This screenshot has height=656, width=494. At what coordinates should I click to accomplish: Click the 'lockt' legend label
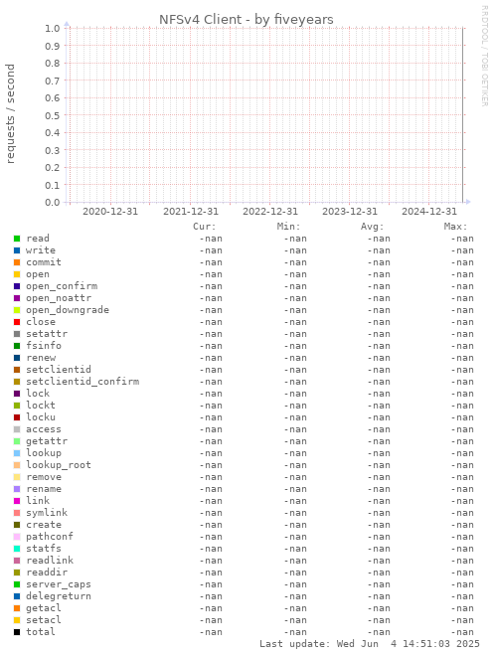pyautogui.click(x=41, y=406)
